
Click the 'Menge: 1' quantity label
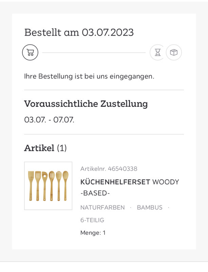tap(93, 233)
